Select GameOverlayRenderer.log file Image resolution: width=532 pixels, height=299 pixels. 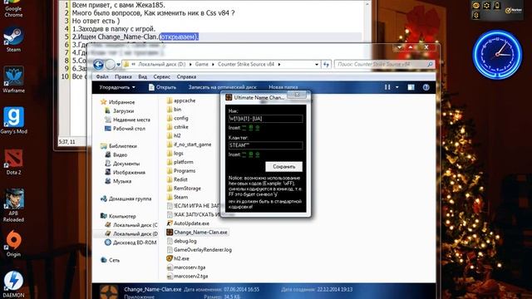coord(199,250)
